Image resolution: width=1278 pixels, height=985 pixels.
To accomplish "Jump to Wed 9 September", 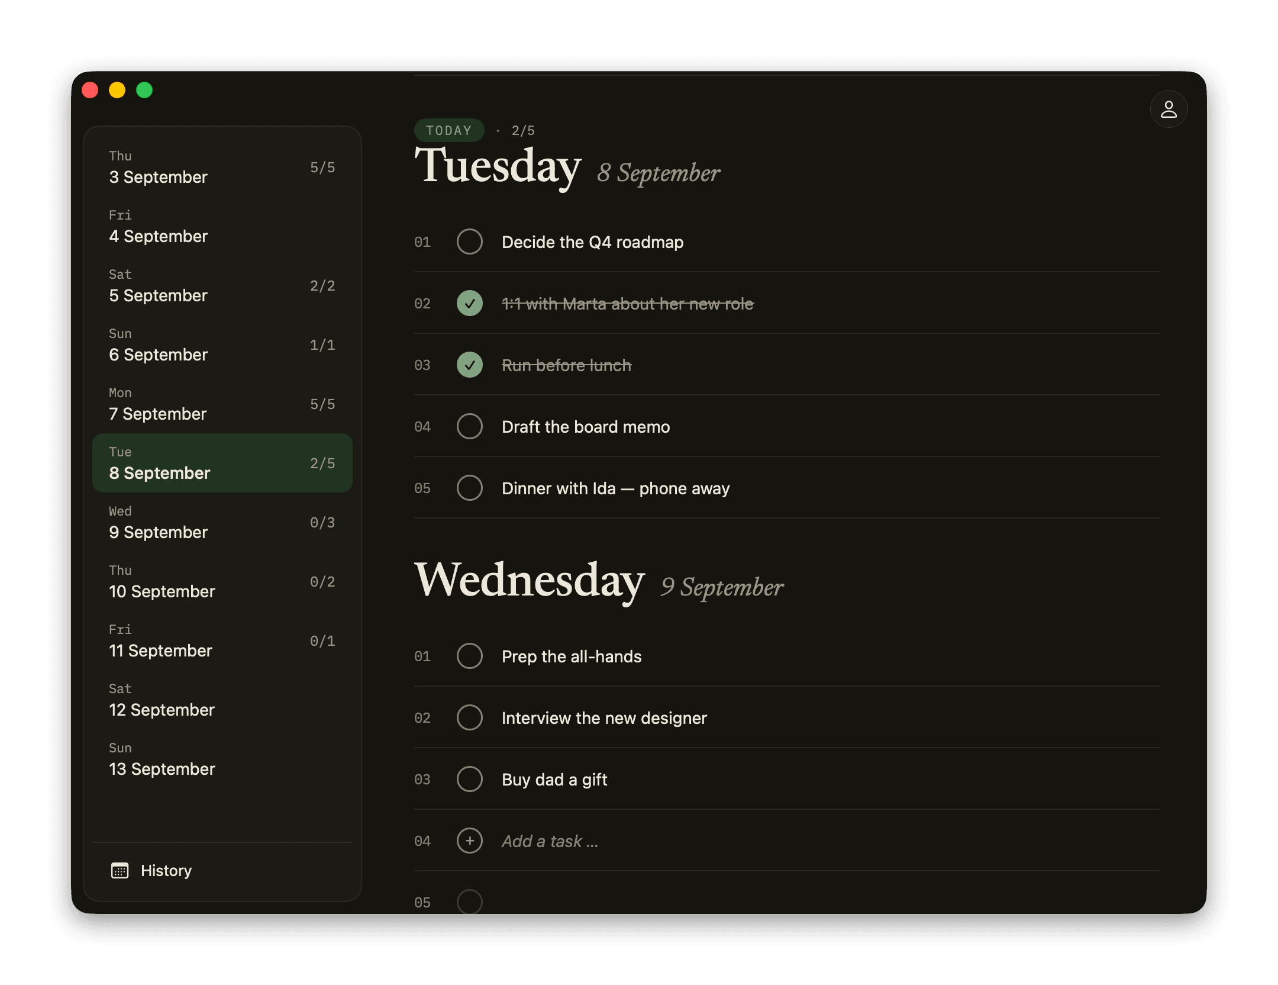I will 222,522.
